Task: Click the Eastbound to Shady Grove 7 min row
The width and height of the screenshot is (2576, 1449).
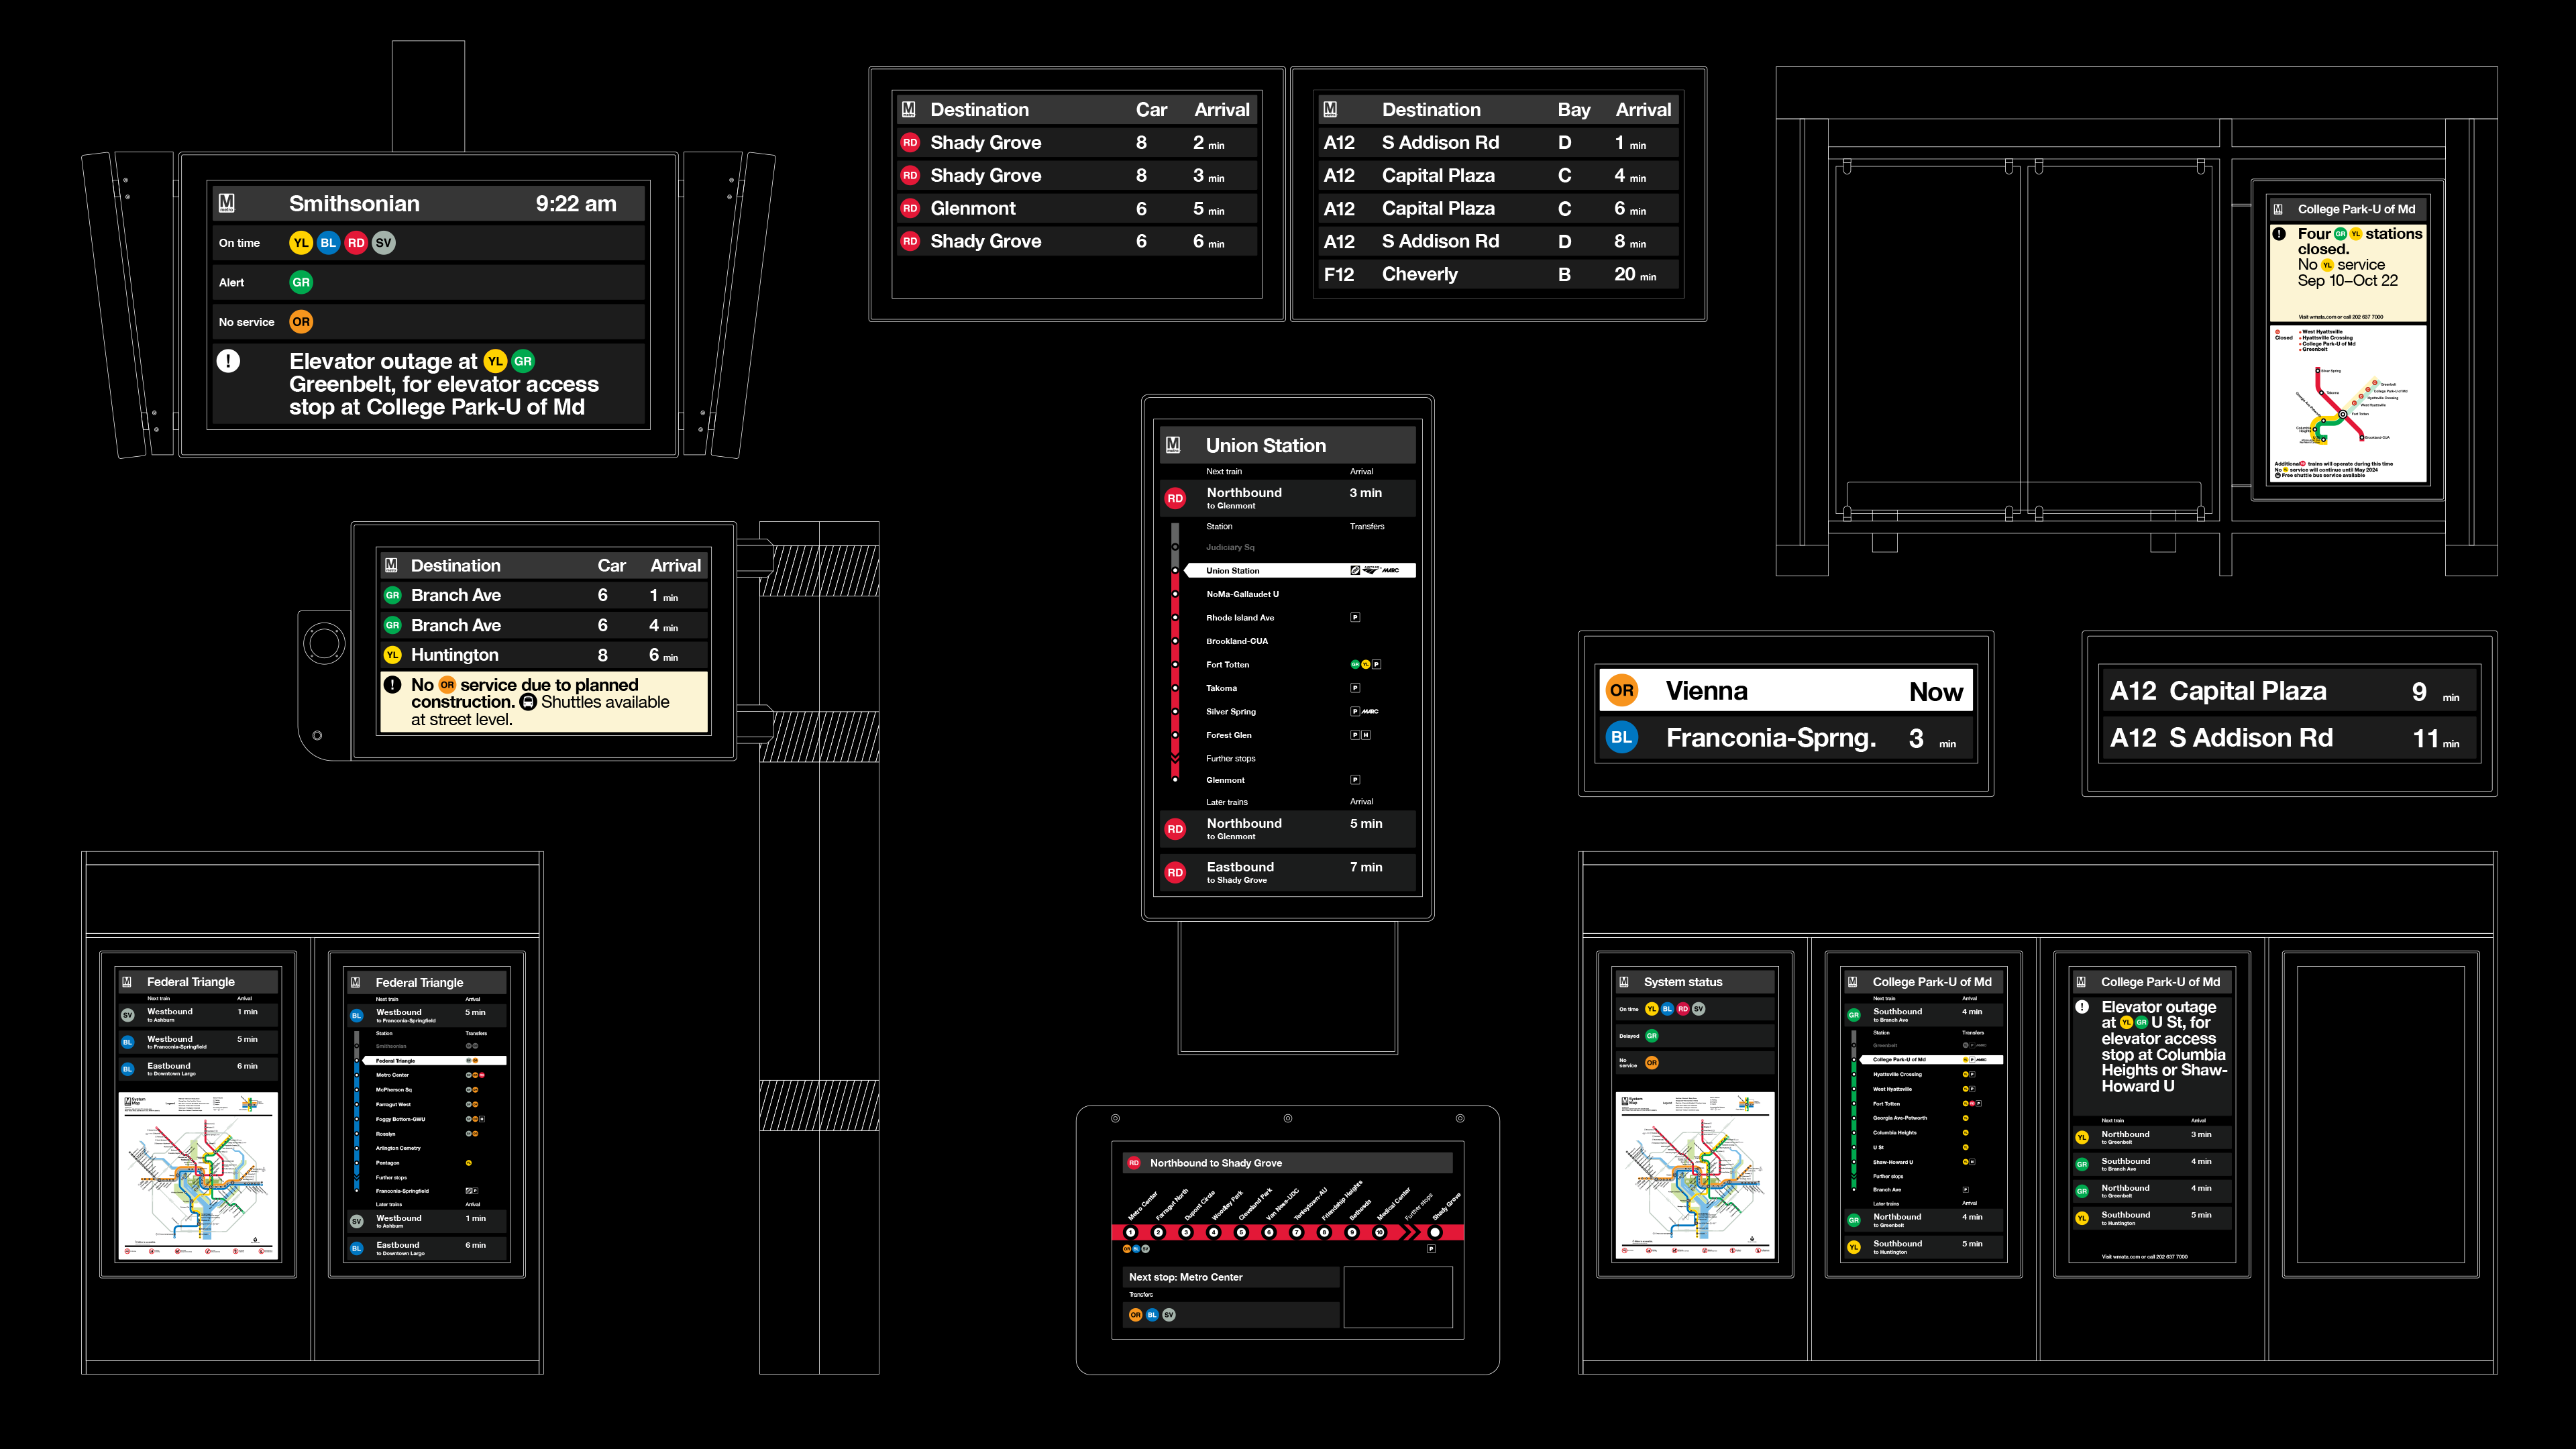Action: coord(1288,872)
